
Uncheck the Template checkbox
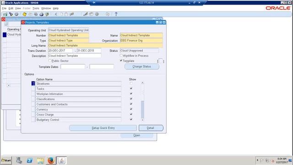click(x=121, y=60)
